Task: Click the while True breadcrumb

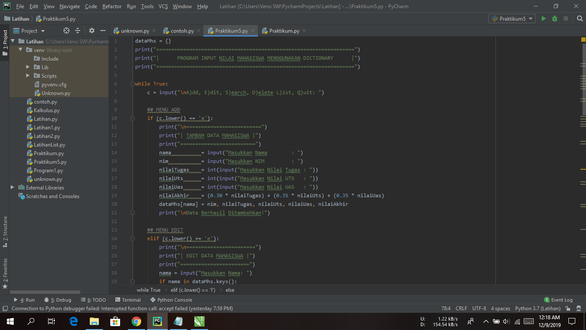Action: pyautogui.click(x=148, y=290)
